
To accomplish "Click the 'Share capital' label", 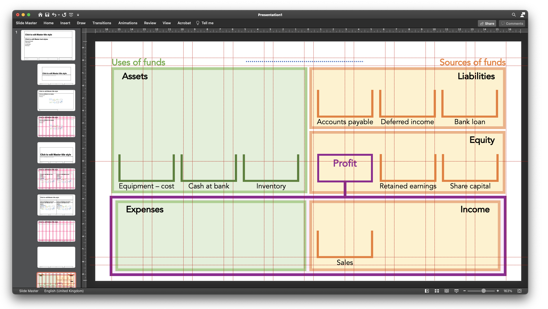I will click(x=470, y=186).
